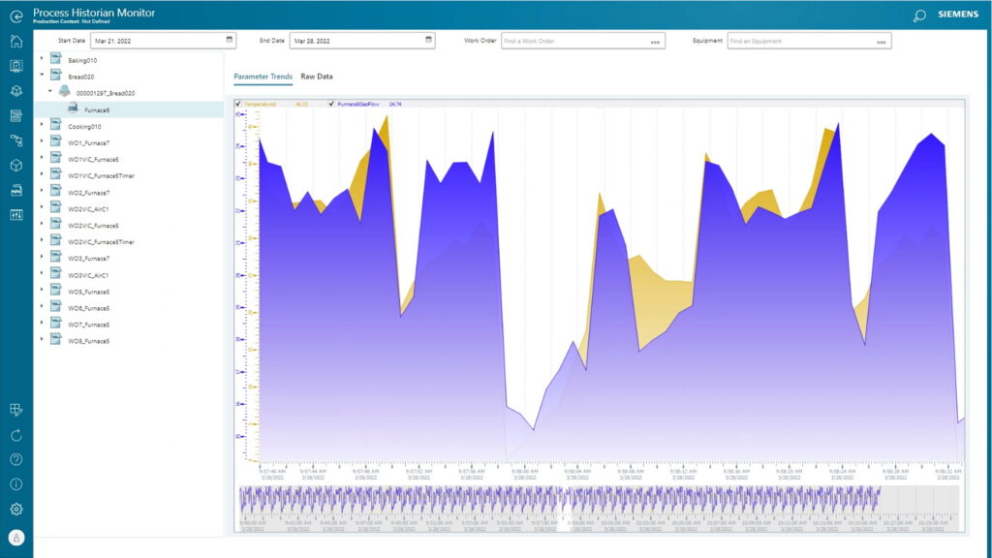Viewport: 992px width, 558px height.
Task: Select WO1VIC_Furnace5Timer in the tree
Action: pyautogui.click(x=101, y=176)
